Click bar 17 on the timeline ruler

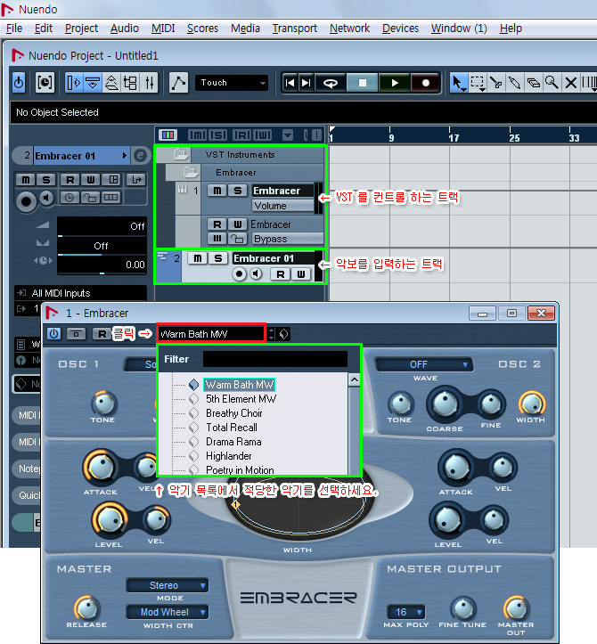pyautogui.click(x=454, y=137)
